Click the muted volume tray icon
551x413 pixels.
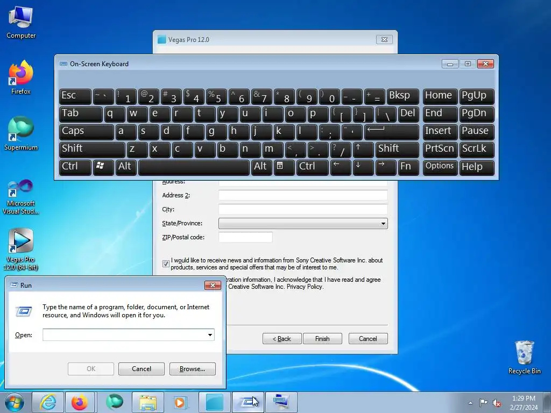pos(497,403)
